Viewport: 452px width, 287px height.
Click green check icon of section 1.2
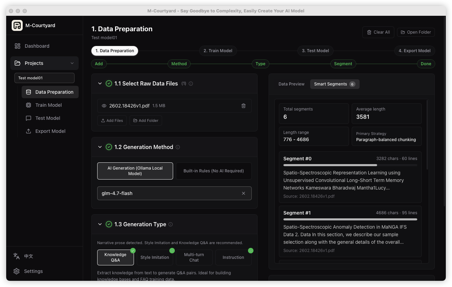coord(109,147)
